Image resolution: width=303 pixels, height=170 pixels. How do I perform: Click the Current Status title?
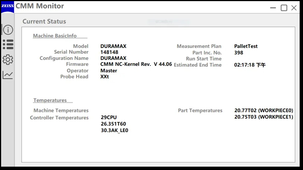click(x=44, y=21)
